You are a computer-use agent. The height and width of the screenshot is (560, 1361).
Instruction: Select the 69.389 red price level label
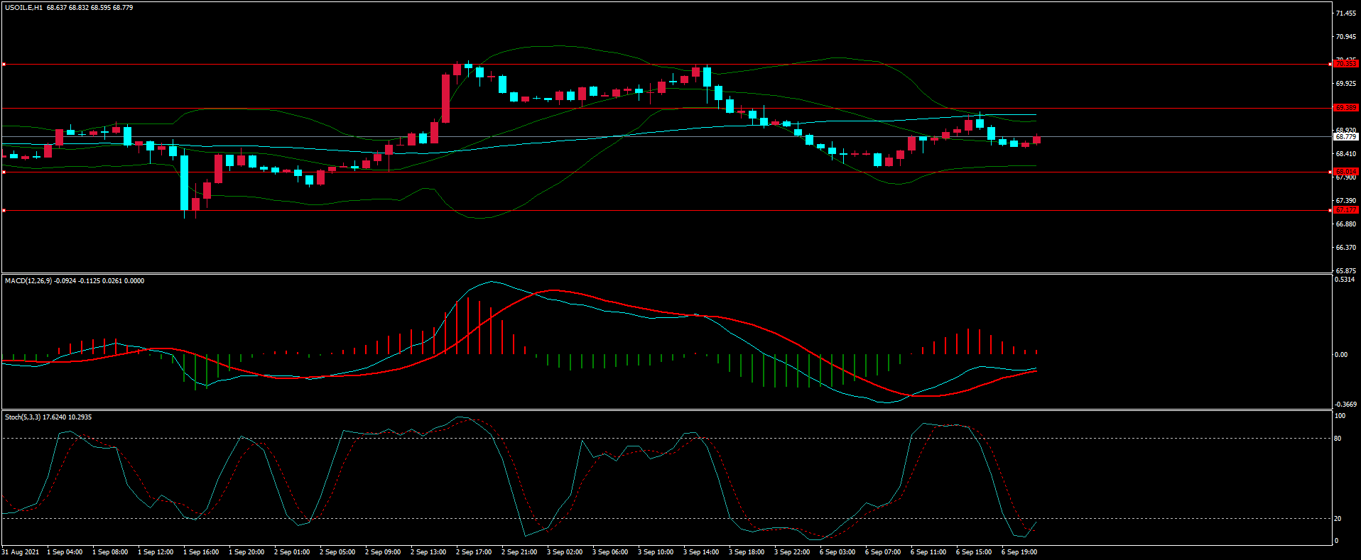pos(1345,108)
